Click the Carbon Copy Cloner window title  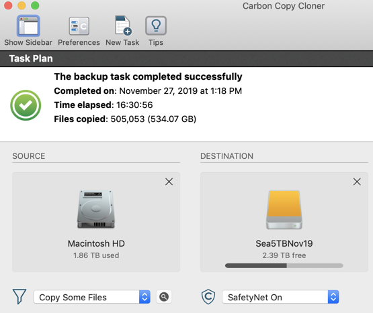pos(284,6)
